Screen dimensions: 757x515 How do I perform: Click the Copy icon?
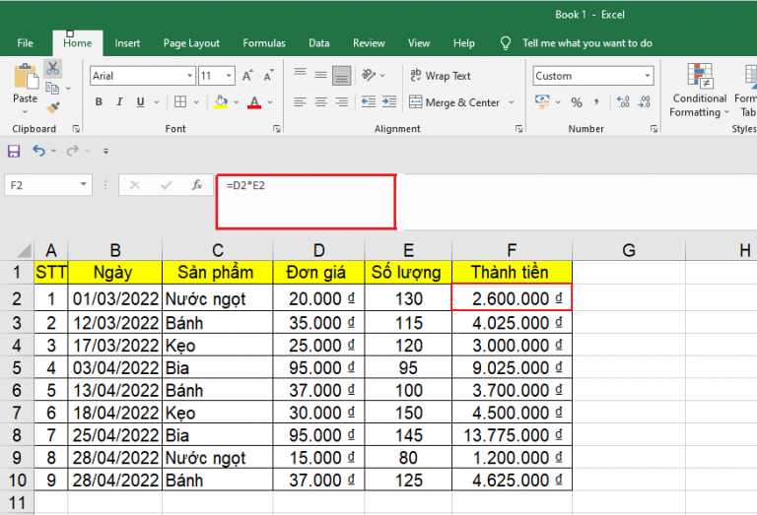tap(52, 89)
